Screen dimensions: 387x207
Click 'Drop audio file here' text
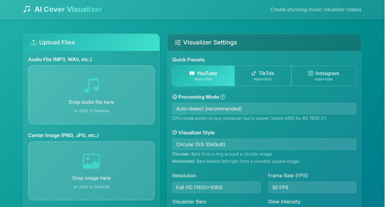pos(91,102)
